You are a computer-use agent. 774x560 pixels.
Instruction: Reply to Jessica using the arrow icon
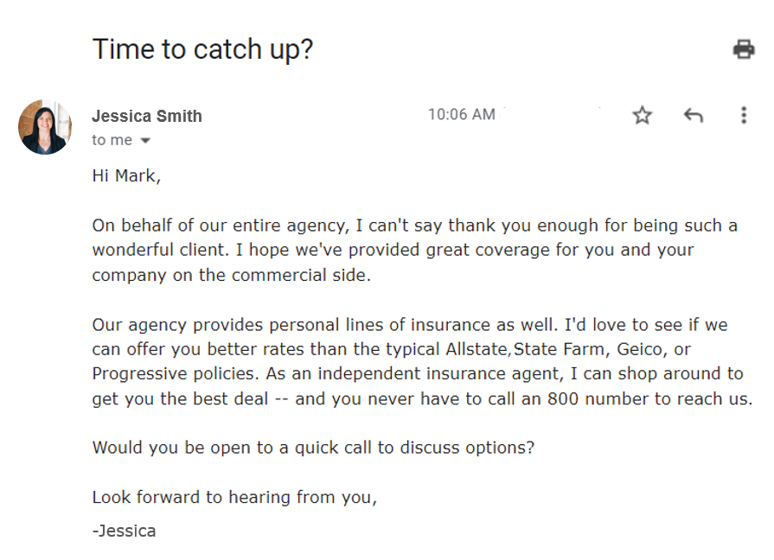pos(693,115)
